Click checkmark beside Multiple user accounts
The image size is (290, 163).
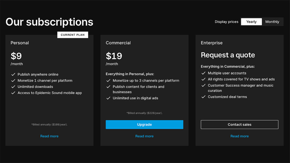203,73
